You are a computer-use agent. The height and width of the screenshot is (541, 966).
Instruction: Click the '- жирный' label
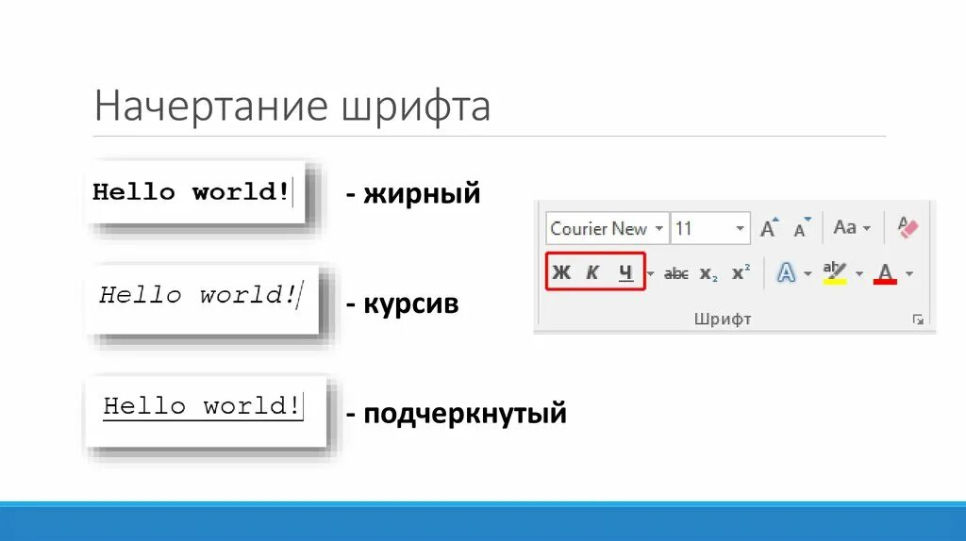tap(413, 194)
